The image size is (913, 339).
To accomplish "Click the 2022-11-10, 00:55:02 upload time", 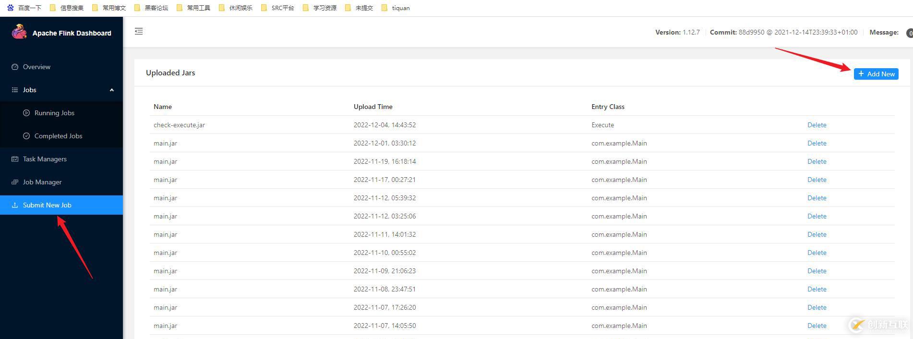I will (x=384, y=253).
